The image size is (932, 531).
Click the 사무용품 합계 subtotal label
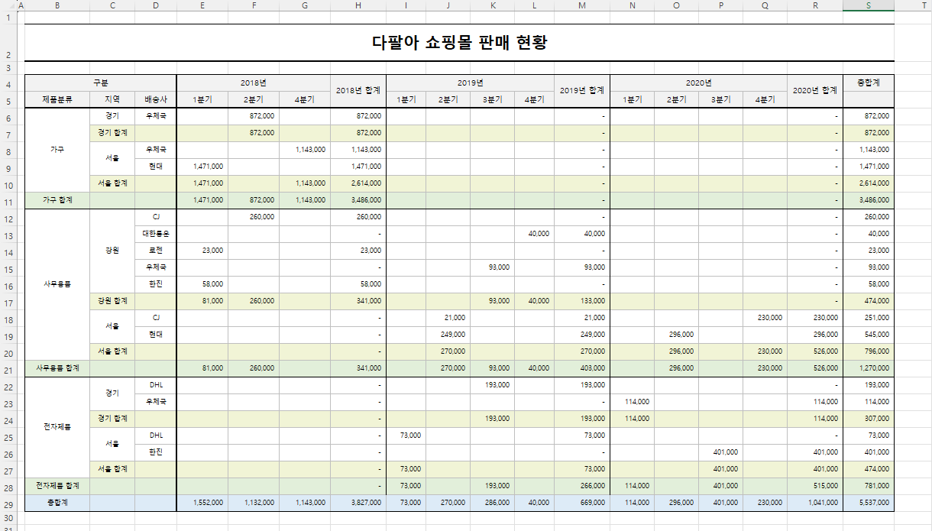point(57,368)
